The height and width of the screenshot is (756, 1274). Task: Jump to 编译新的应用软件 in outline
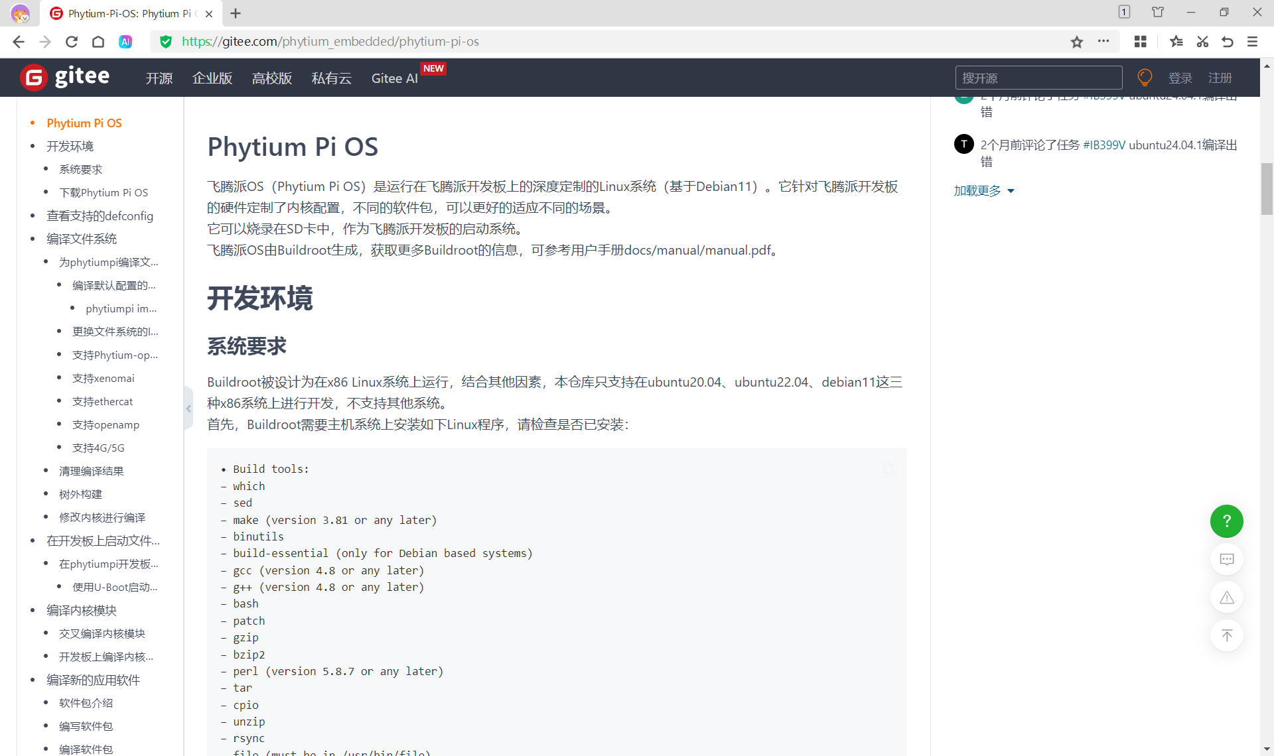coord(93,680)
